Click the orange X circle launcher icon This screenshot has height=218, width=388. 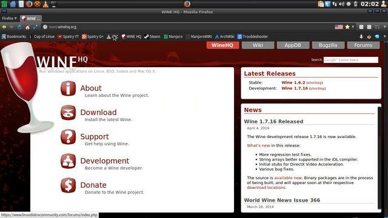pyautogui.click(x=38, y=4)
